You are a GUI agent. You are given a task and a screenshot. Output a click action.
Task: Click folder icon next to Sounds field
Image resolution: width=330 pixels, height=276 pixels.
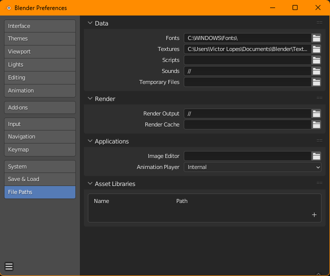point(316,71)
